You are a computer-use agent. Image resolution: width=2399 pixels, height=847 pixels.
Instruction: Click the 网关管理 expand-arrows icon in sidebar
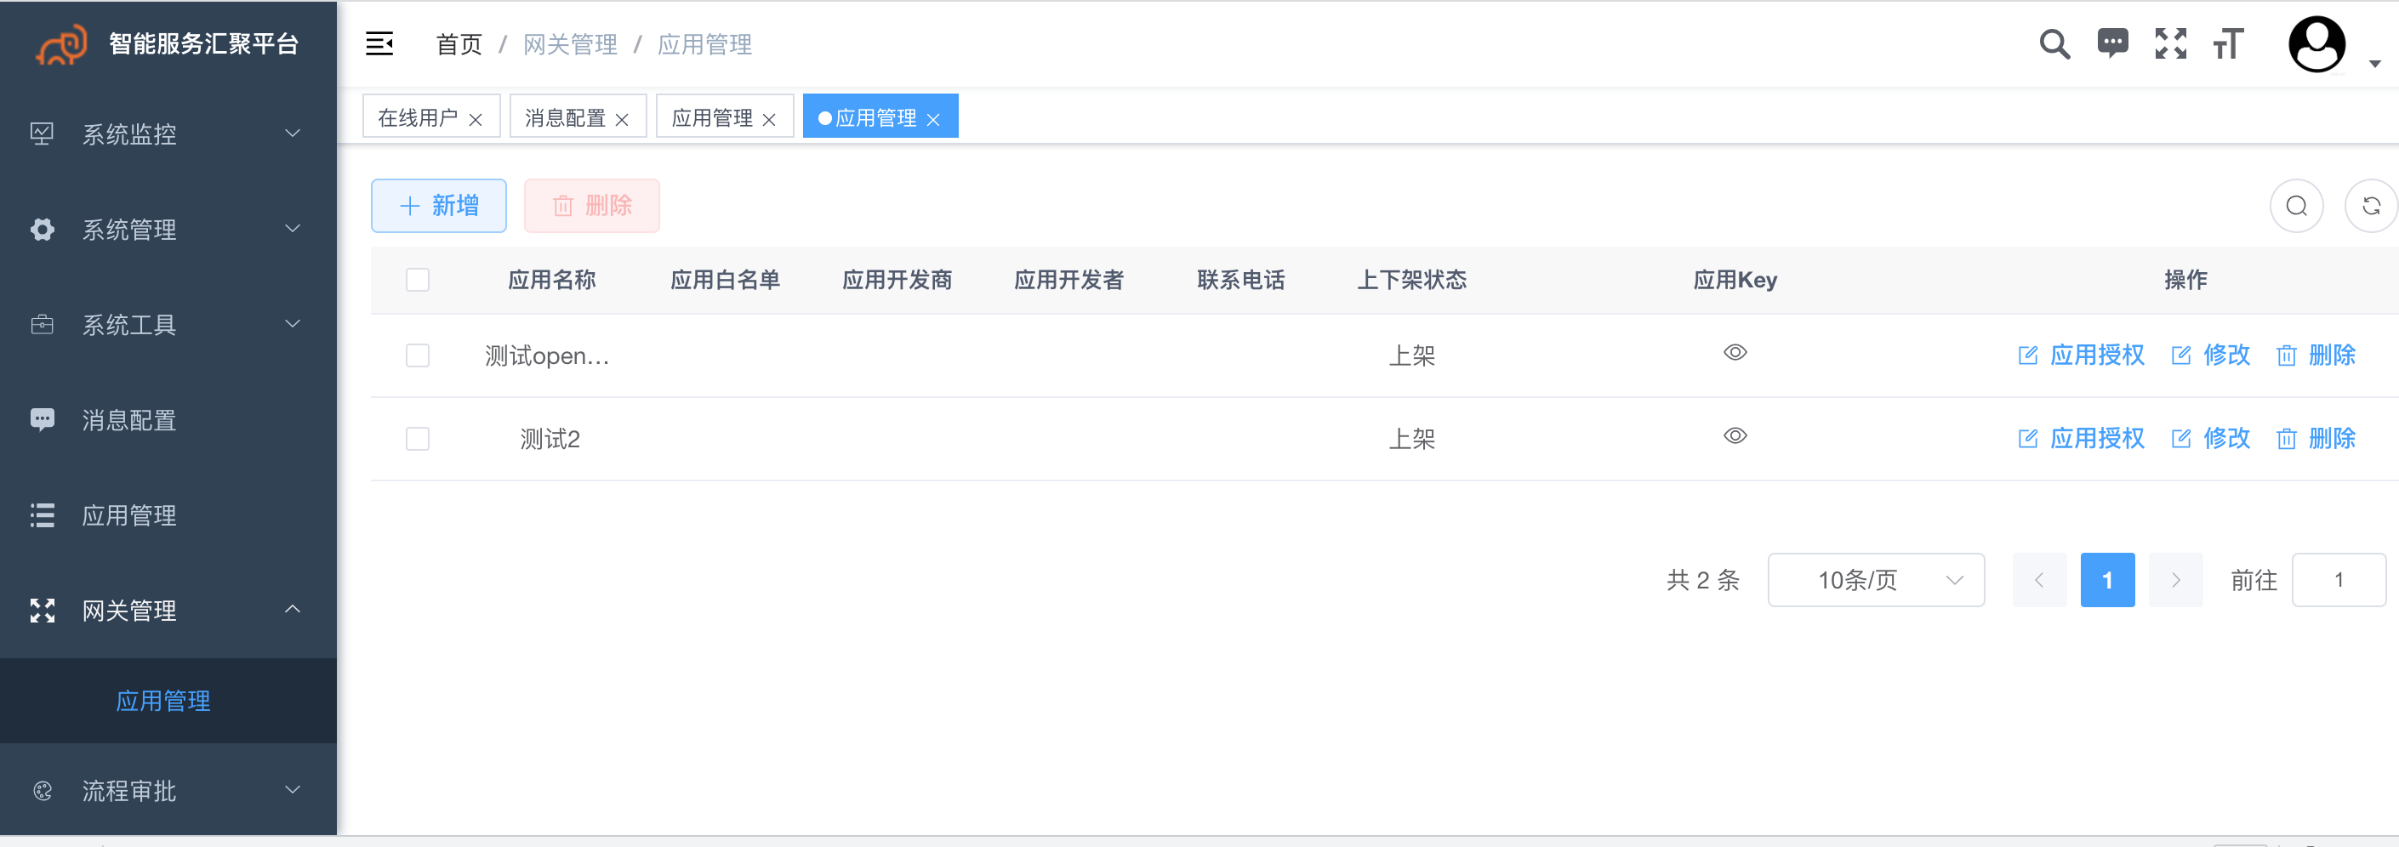pos(42,611)
